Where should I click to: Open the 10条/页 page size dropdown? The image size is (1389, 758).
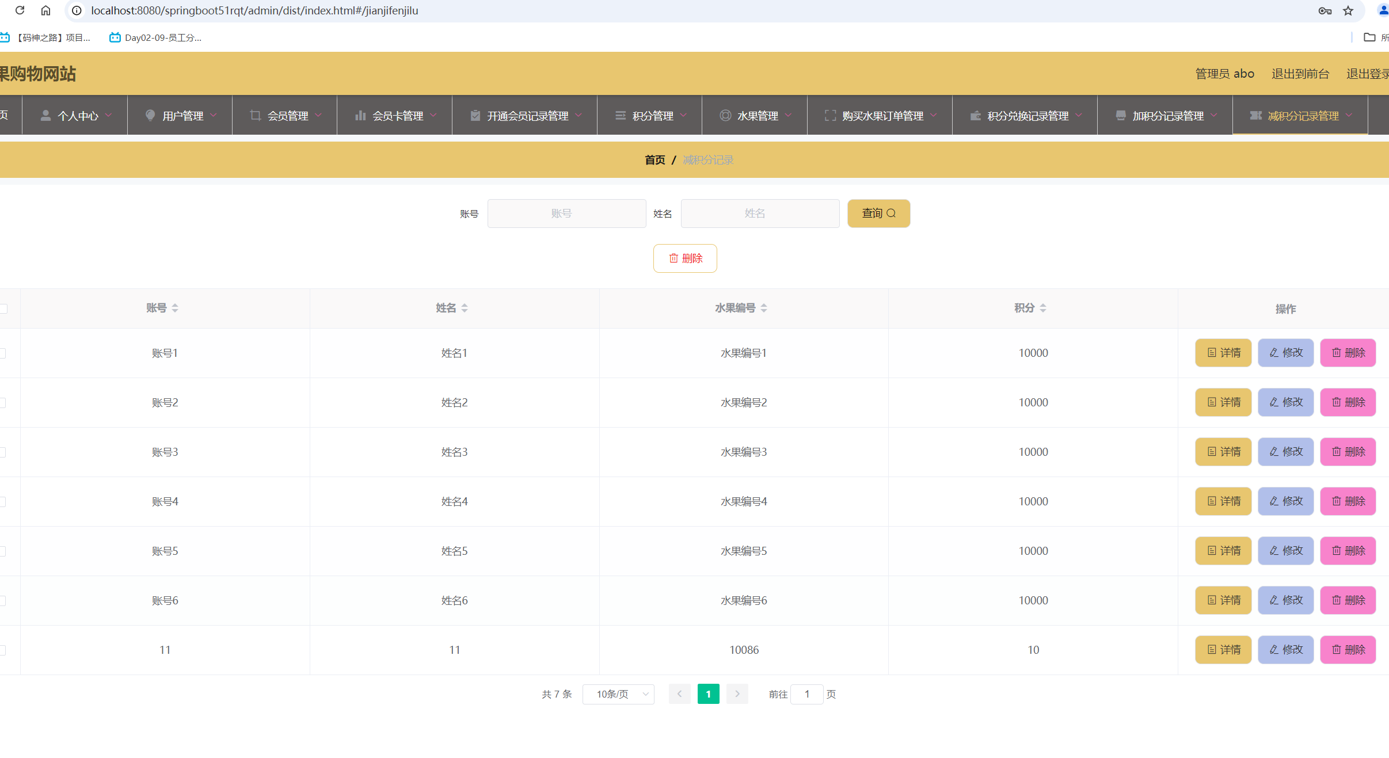[618, 694]
